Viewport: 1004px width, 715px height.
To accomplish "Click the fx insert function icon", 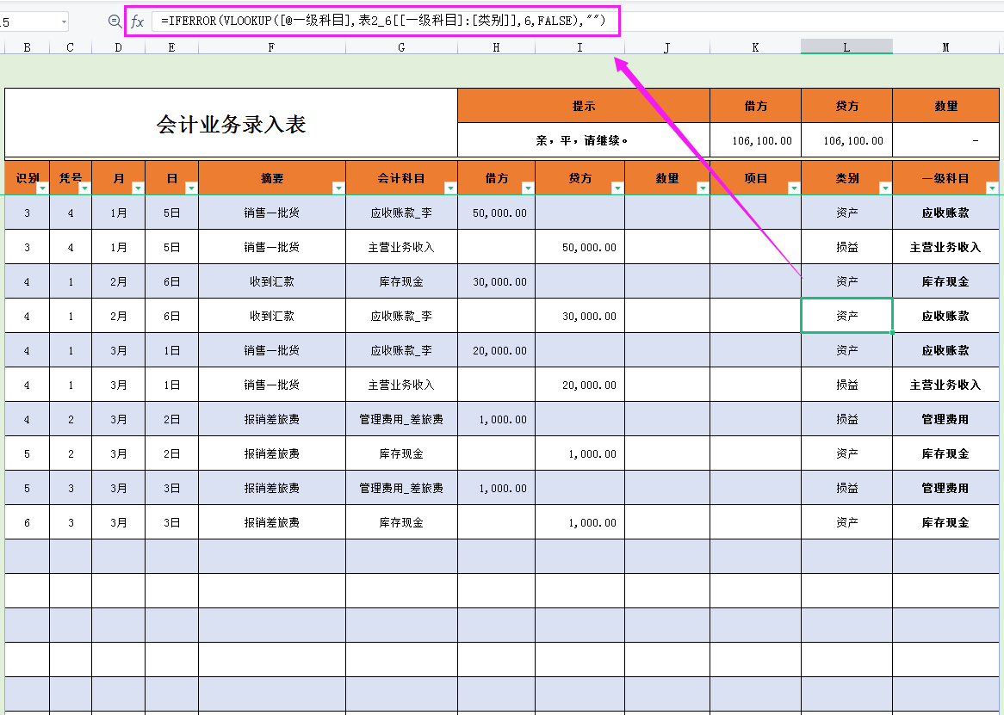I will click(x=138, y=23).
